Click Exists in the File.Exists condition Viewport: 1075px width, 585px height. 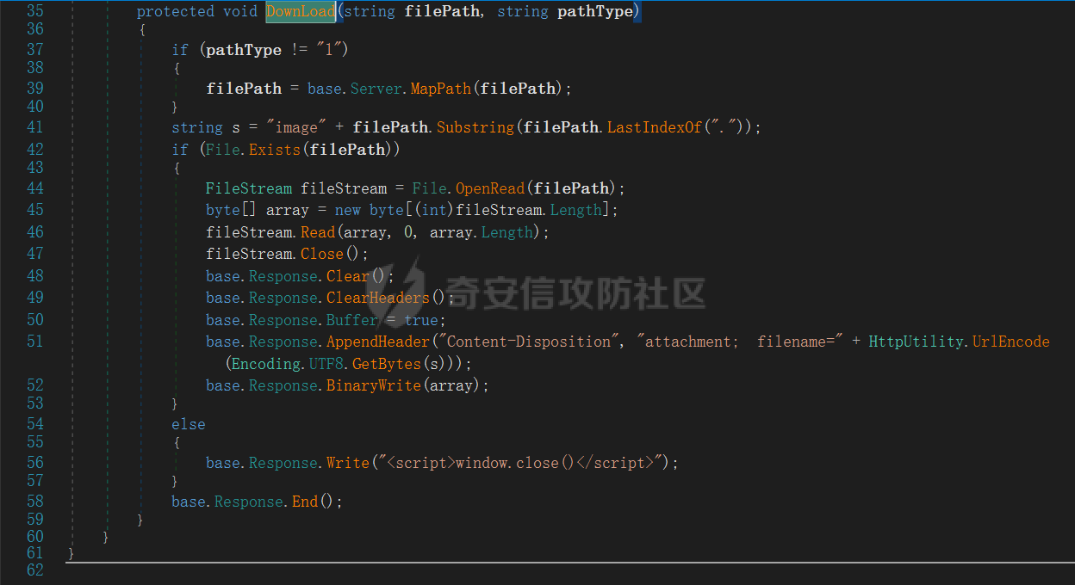tap(275, 150)
